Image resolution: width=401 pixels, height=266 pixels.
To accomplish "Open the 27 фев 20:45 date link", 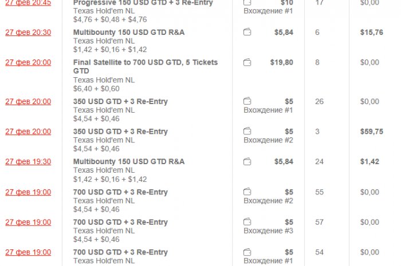I will tap(28, 3).
